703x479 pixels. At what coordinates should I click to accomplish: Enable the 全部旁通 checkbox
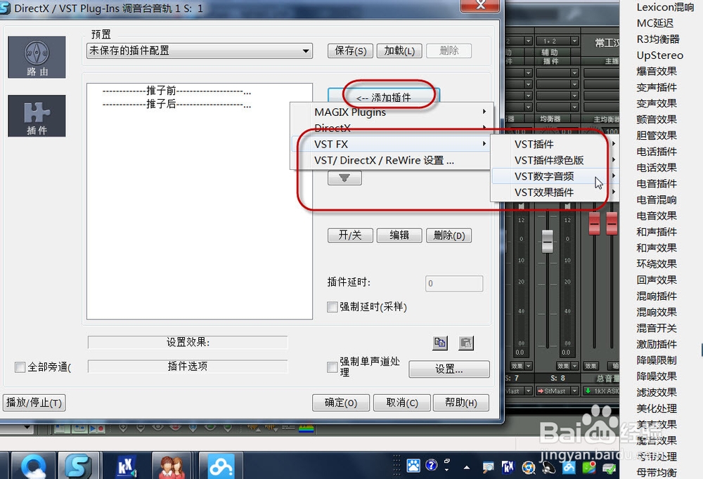[x=19, y=367]
